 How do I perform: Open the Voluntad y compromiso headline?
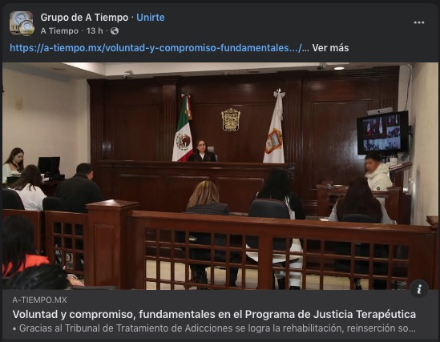214,314
